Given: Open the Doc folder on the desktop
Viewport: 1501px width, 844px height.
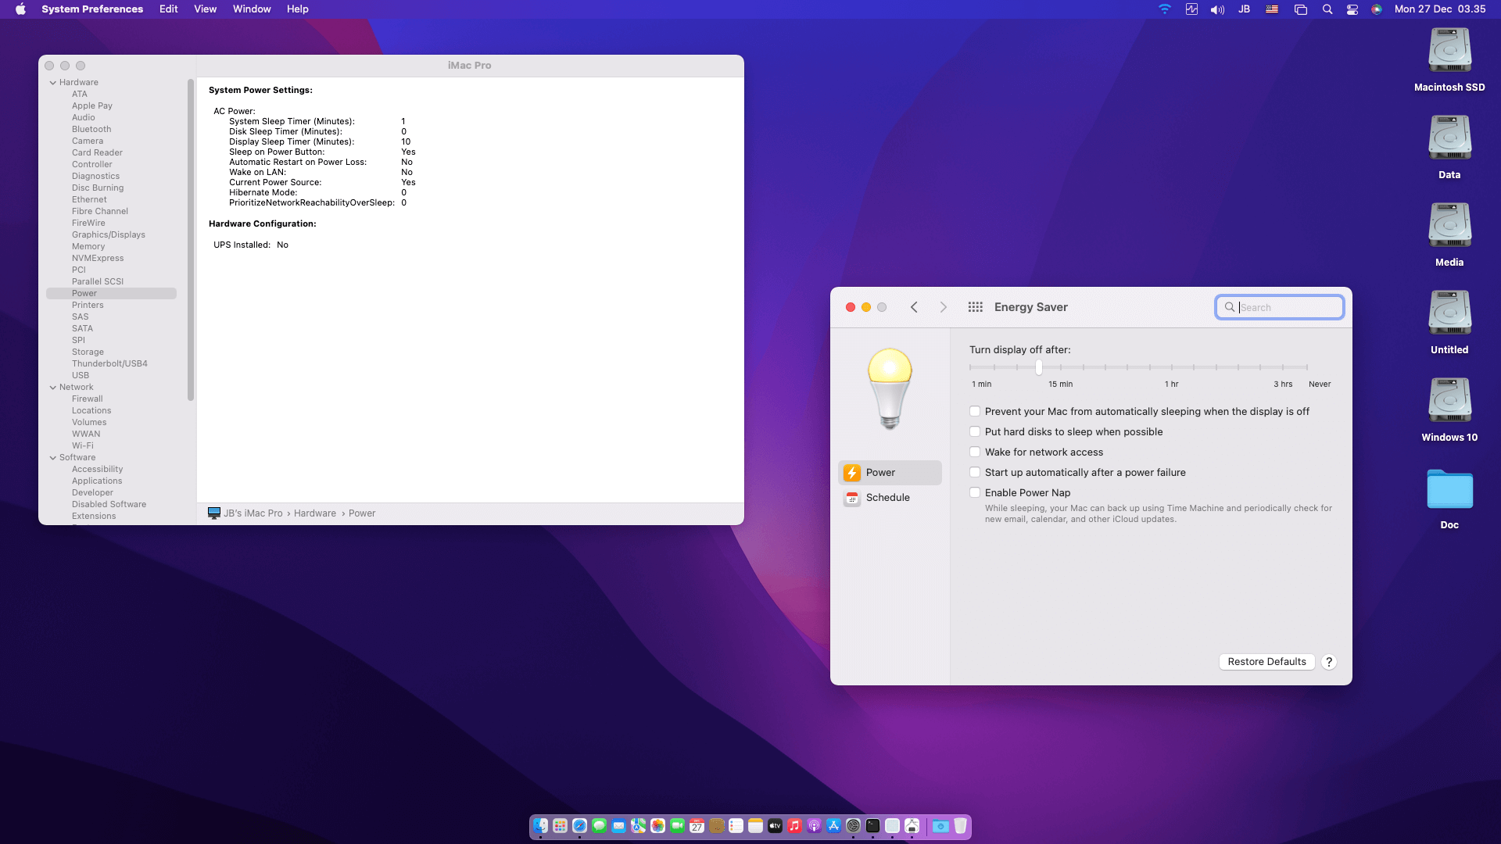Looking at the screenshot, I should 1449,491.
